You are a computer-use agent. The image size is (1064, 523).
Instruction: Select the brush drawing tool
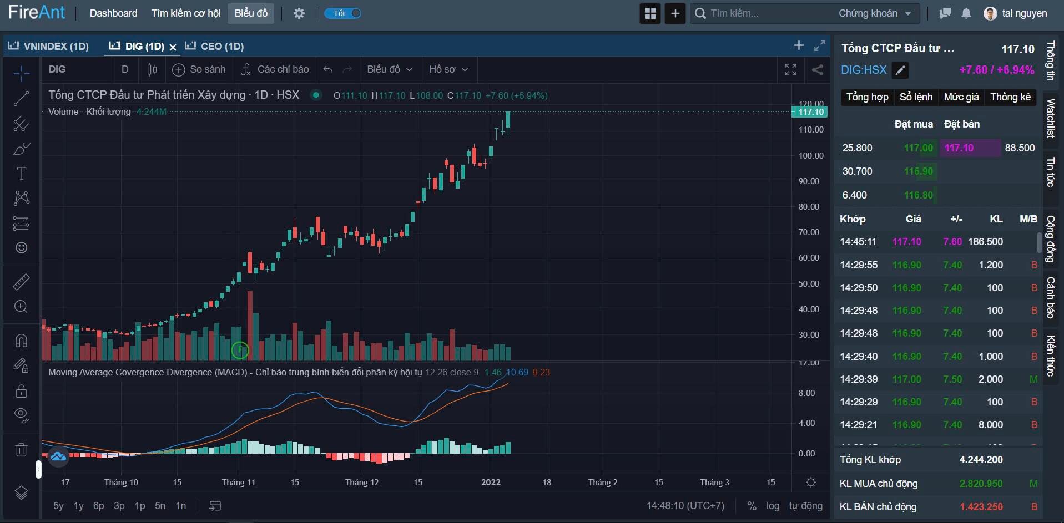(21, 149)
